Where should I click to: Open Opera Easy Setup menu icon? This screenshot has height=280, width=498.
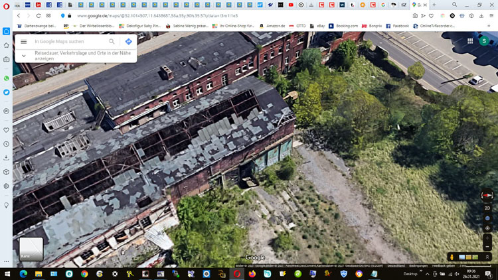(491, 15)
